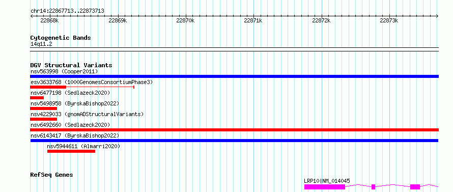Open variant nsv5944611 (Almarri2020) label

(x=83, y=146)
